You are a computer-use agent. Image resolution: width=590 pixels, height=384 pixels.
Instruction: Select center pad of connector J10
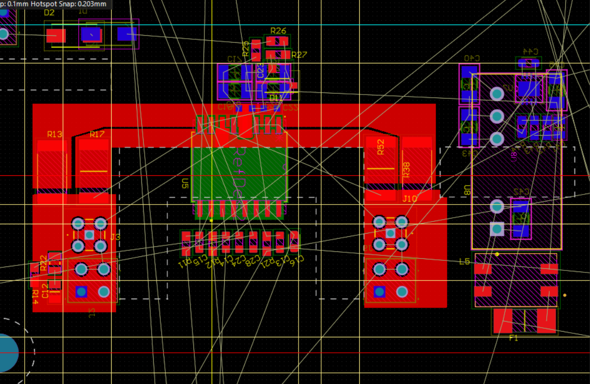tap(390, 233)
